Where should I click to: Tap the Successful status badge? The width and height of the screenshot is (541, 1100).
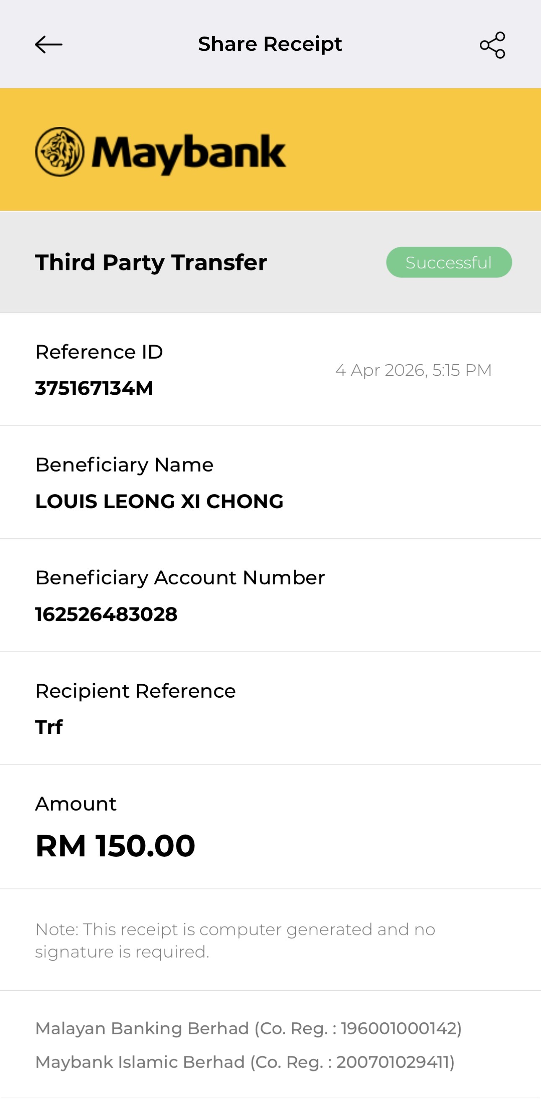[x=448, y=262]
